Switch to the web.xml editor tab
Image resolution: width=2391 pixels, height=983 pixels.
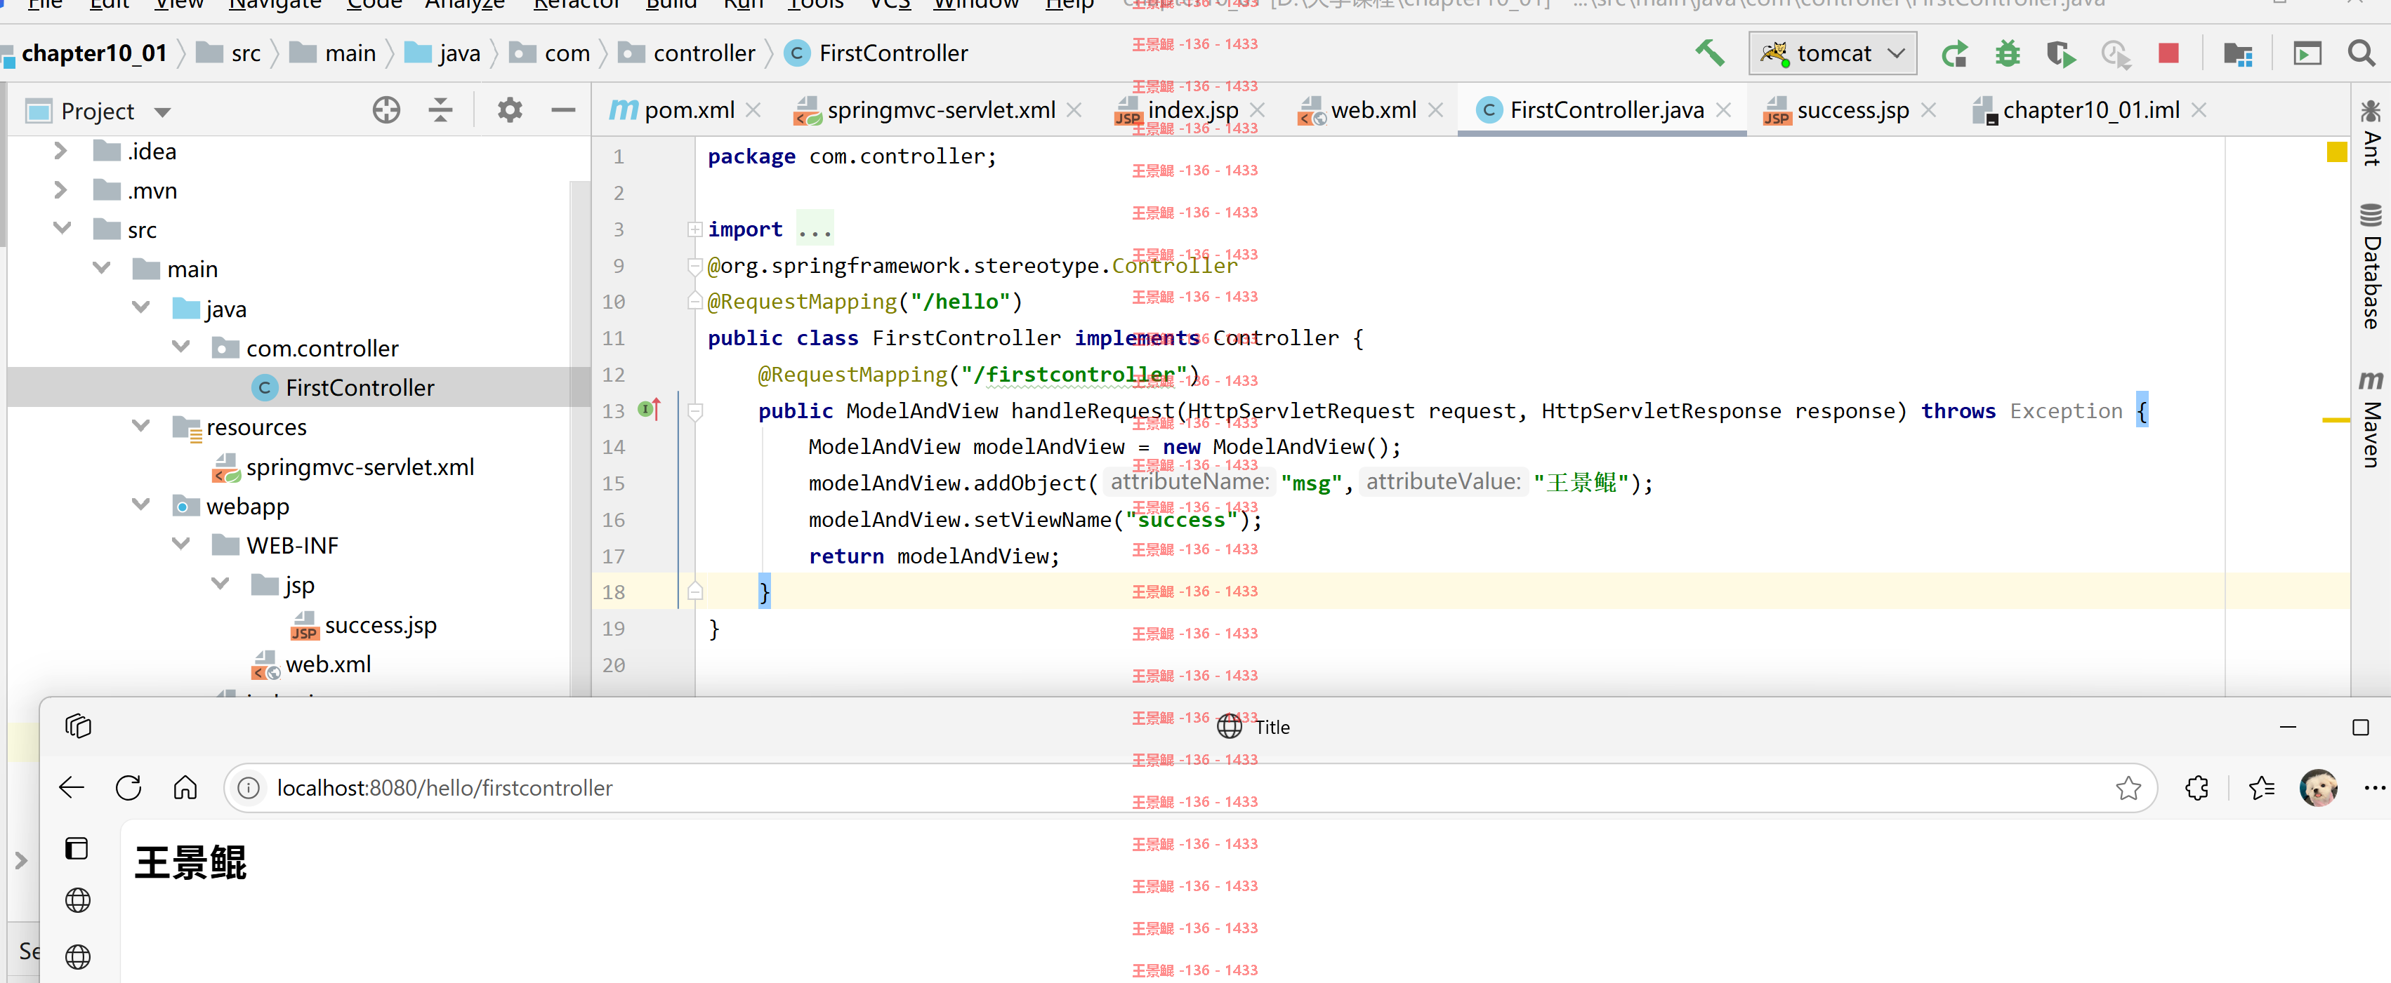tap(1373, 110)
